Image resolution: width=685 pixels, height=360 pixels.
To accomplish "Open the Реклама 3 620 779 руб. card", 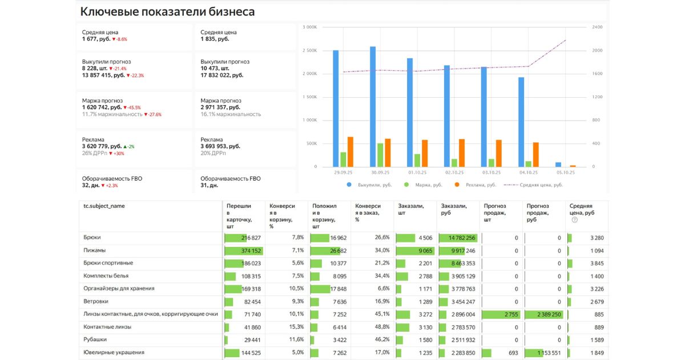I will point(134,146).
